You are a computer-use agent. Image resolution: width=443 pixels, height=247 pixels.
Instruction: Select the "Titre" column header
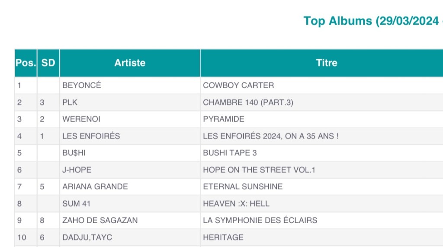[327, 63]
